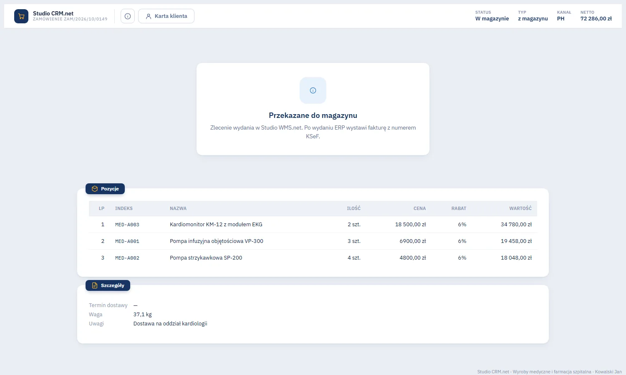The image size is (626, 375).
Task: Click the Studio CRM.net title text
Action: click(x=53, y=13)
